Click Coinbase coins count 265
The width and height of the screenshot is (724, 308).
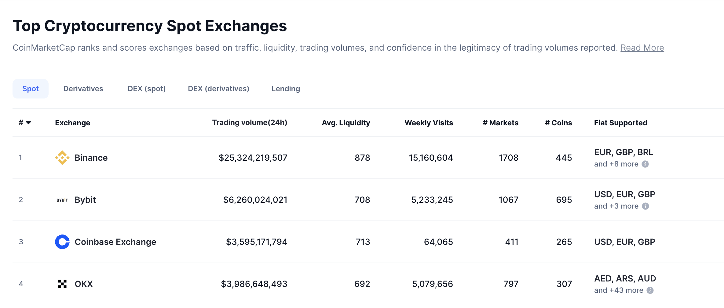pyautogui.click(x=564, y=242)
